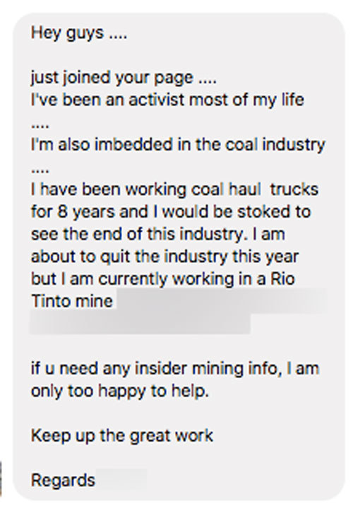The width and height of the screenshot is (353, 515).
Task: Click the blurred name after "Regards"
Action: click(x=122, y=480)
